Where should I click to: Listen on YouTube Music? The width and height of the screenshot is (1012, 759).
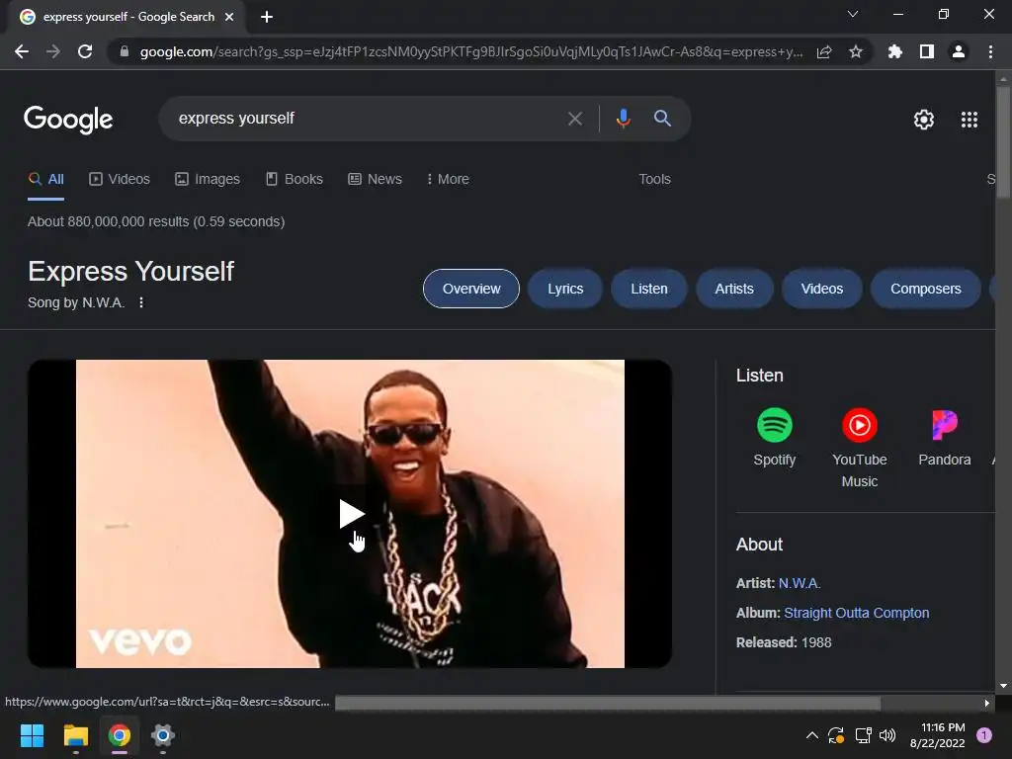click(860, 448)
